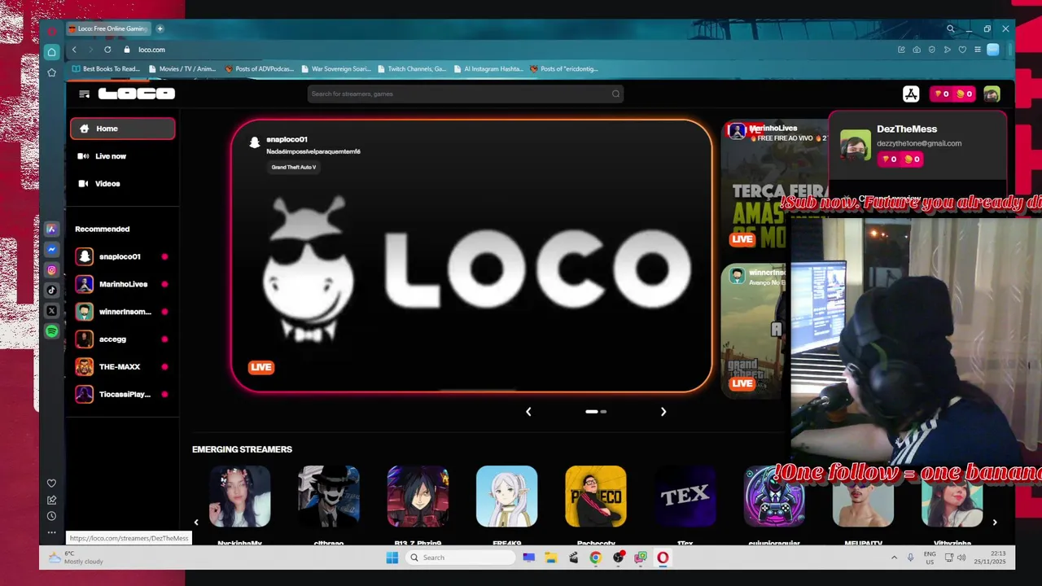Image resolution: width=1042 pixels, height=586 pixels.
Task: Open the Loco hamburger menu icon
Action: tap(84, 94)
